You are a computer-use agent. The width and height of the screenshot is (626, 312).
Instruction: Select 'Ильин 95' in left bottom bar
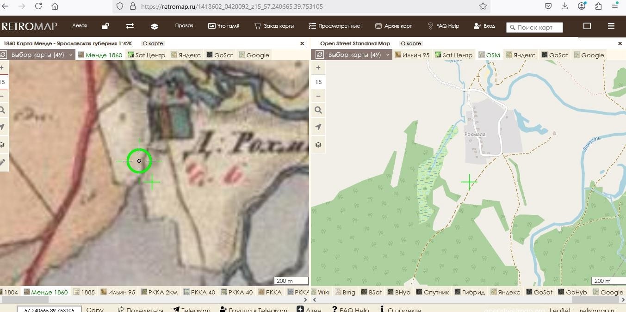point(118,292)
